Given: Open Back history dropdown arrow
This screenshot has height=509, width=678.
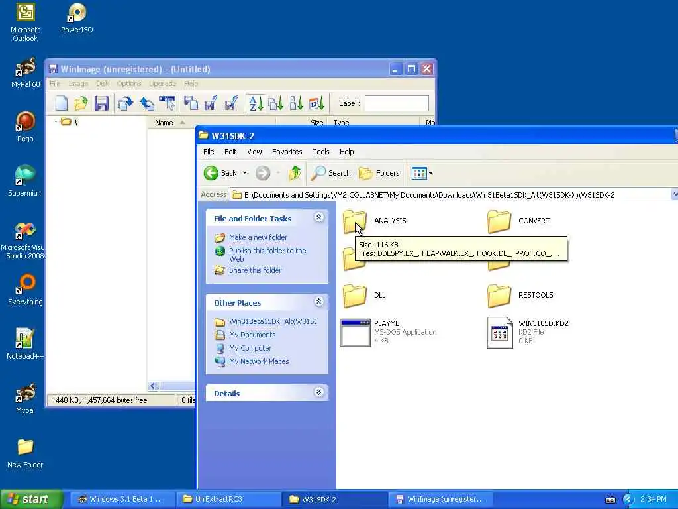Looking at the screenshot, I should 245,173.
